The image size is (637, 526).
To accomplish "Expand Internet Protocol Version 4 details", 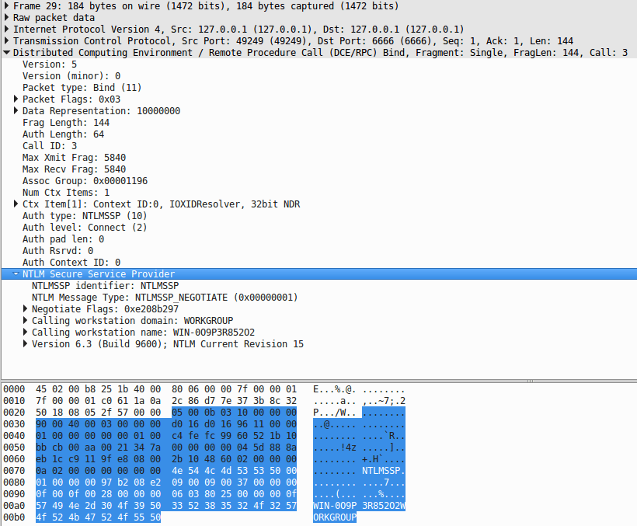I will tap(7, 30).
